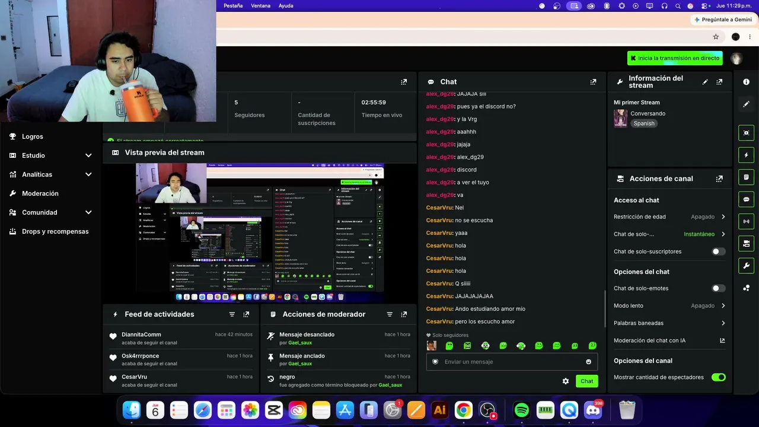
Task: Open Chrome three-dot menu
Action: pos(750,37)
